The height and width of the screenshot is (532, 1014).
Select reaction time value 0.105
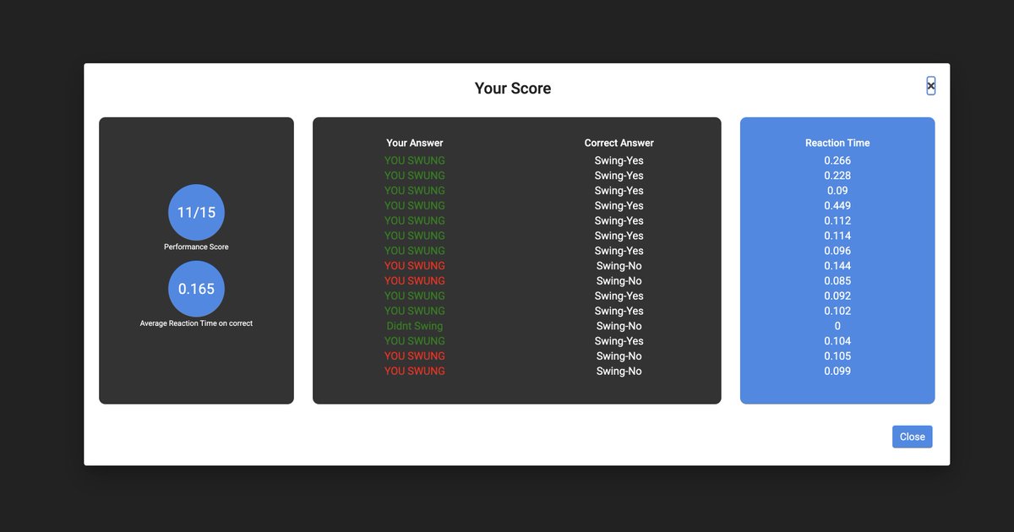click(837, 356)
